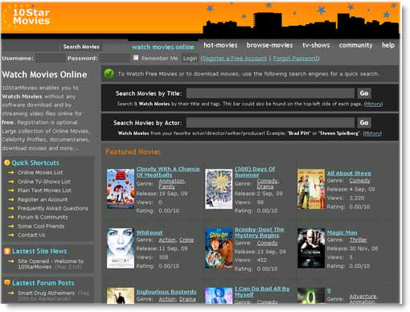Open the community menu
The image size is (410, 312).
[x=355, y=45]
